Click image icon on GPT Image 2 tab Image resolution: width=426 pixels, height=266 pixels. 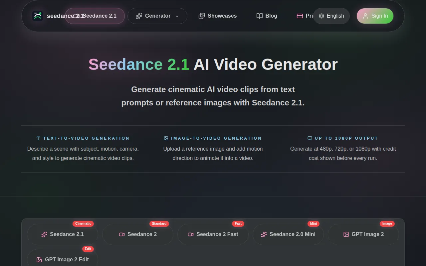pyautogui.click(x=346, y=234)
